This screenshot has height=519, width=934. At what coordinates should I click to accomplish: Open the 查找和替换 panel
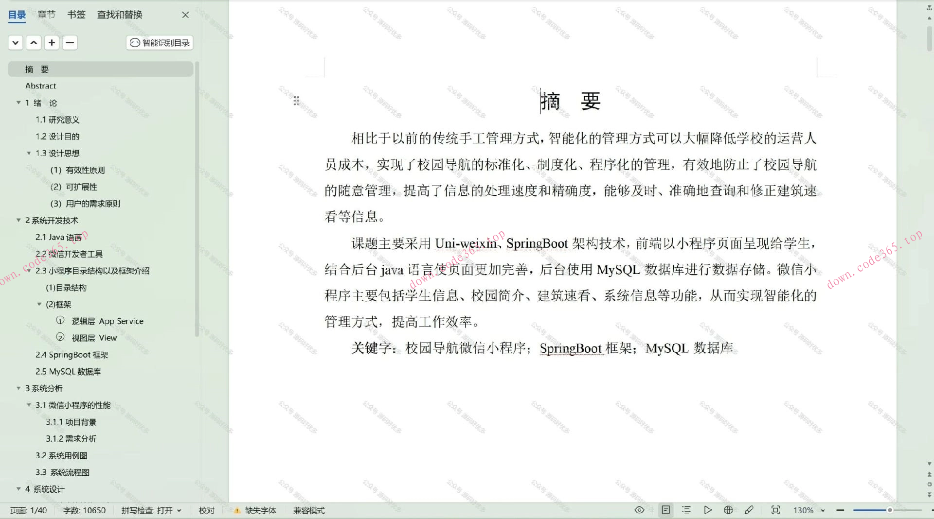pos(119,15)
